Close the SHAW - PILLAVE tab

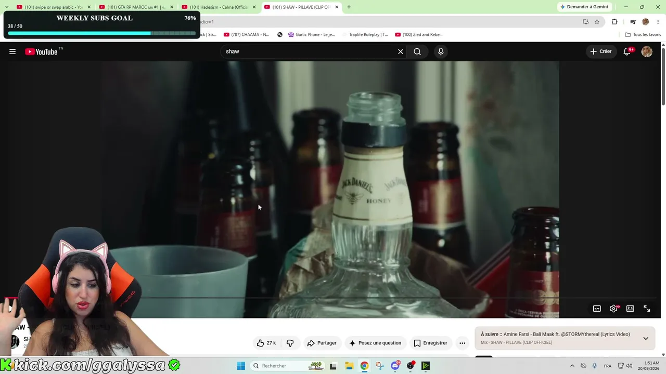pyautogui.click(x=337, y=7)
